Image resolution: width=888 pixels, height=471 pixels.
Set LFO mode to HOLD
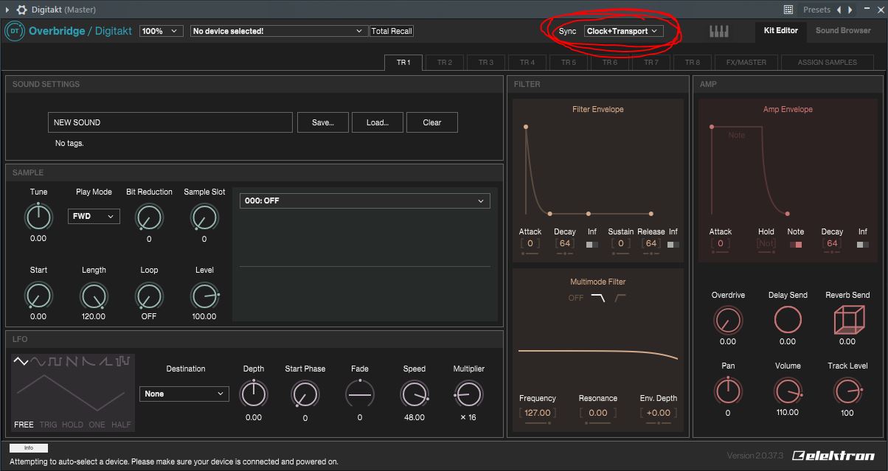[72, 425]
